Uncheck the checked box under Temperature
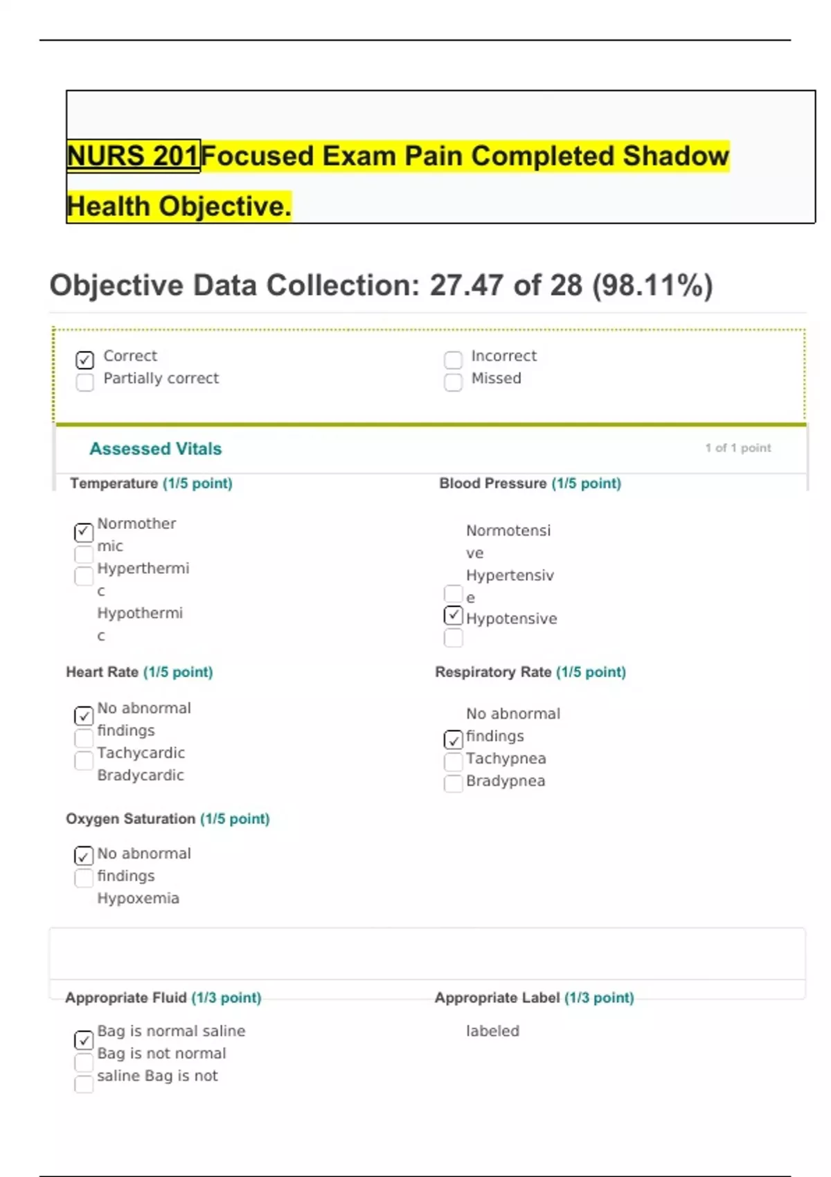The height and width of the screenshot is (1177, 831). (x=84, y=532)
